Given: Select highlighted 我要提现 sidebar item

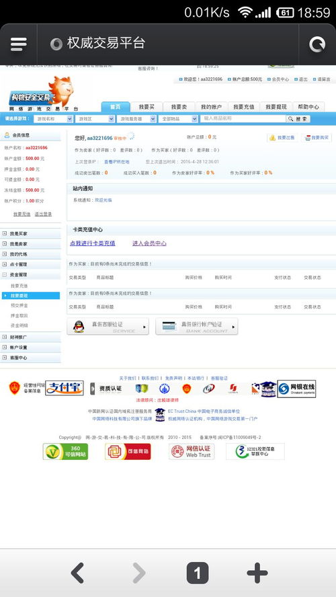Looking at the screenshot, I should coord(30,295).
